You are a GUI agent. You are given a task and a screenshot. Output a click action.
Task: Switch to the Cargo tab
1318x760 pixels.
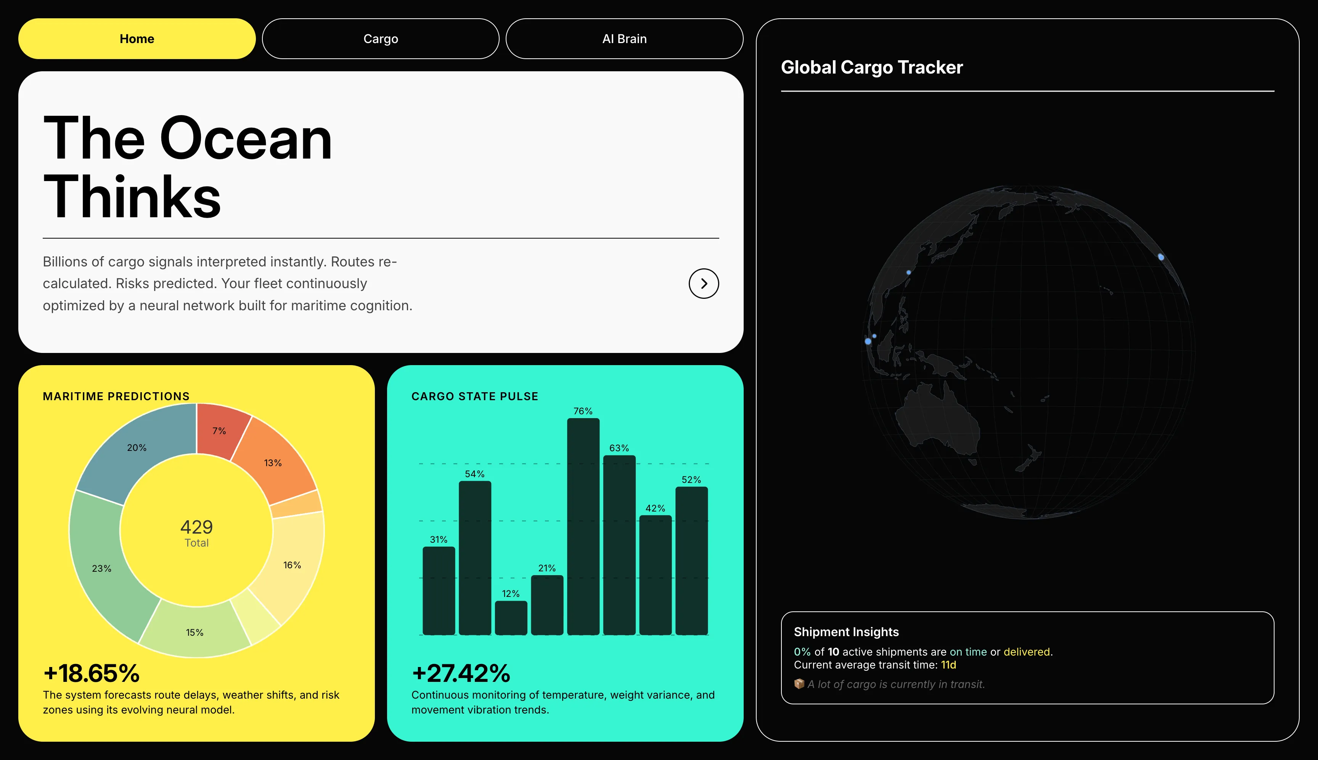pyautogui.click(x=381, y=38)
